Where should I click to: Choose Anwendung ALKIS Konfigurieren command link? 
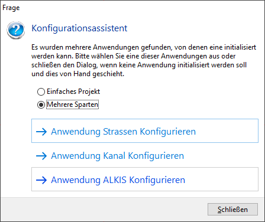click(145, 179)
